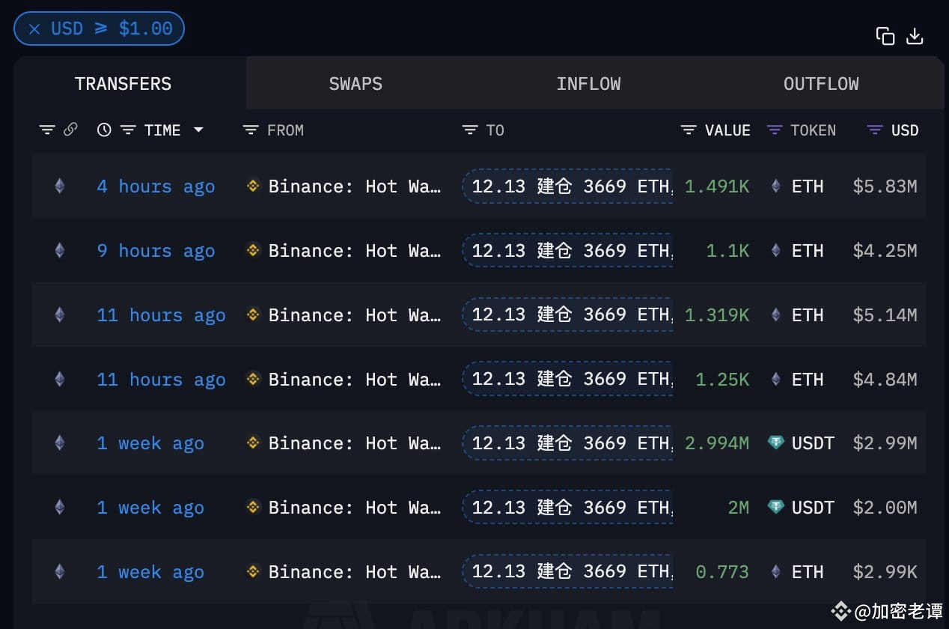The image size is (949, 629).
Task: Click the 4 hours ago timestamp link
Action: (155, 186)
